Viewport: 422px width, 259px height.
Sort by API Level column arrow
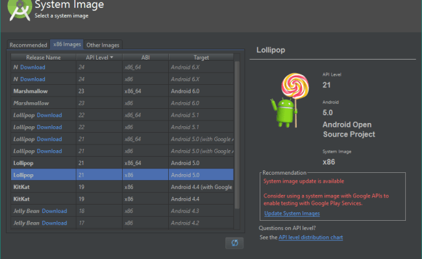pos(112,57)
